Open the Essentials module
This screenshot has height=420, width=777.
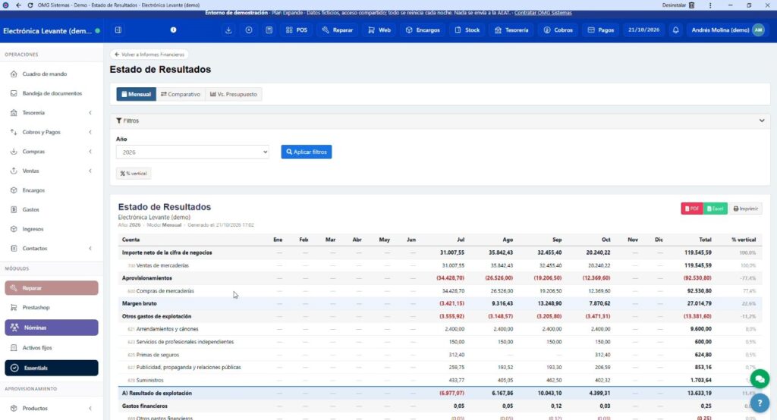[x=52, y=368]
